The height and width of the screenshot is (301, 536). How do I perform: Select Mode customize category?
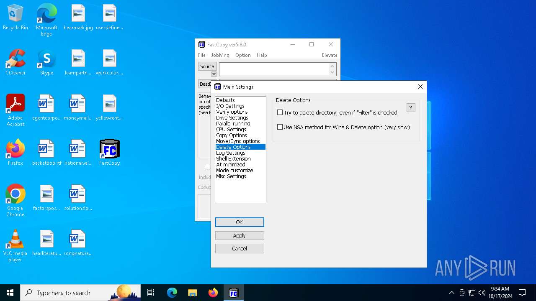tap(240, 170)
